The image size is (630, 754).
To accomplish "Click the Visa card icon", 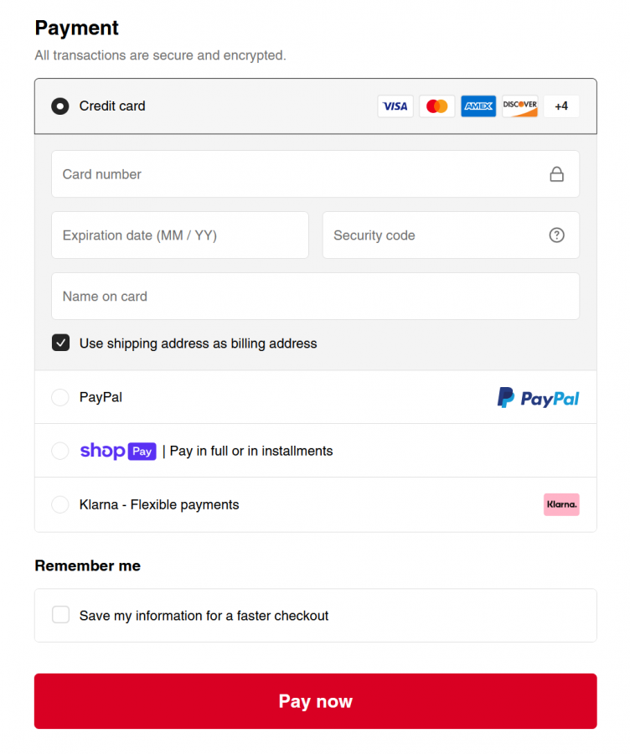I will coord(395,106).
